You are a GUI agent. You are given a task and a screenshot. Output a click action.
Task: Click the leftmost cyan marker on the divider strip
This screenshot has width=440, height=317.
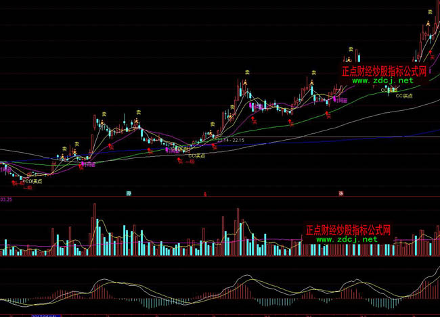[x=128, y=193]
